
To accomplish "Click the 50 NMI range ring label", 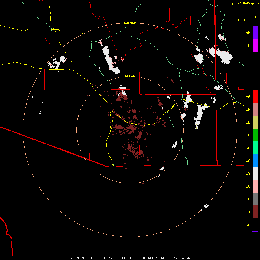I will point(130,76).
